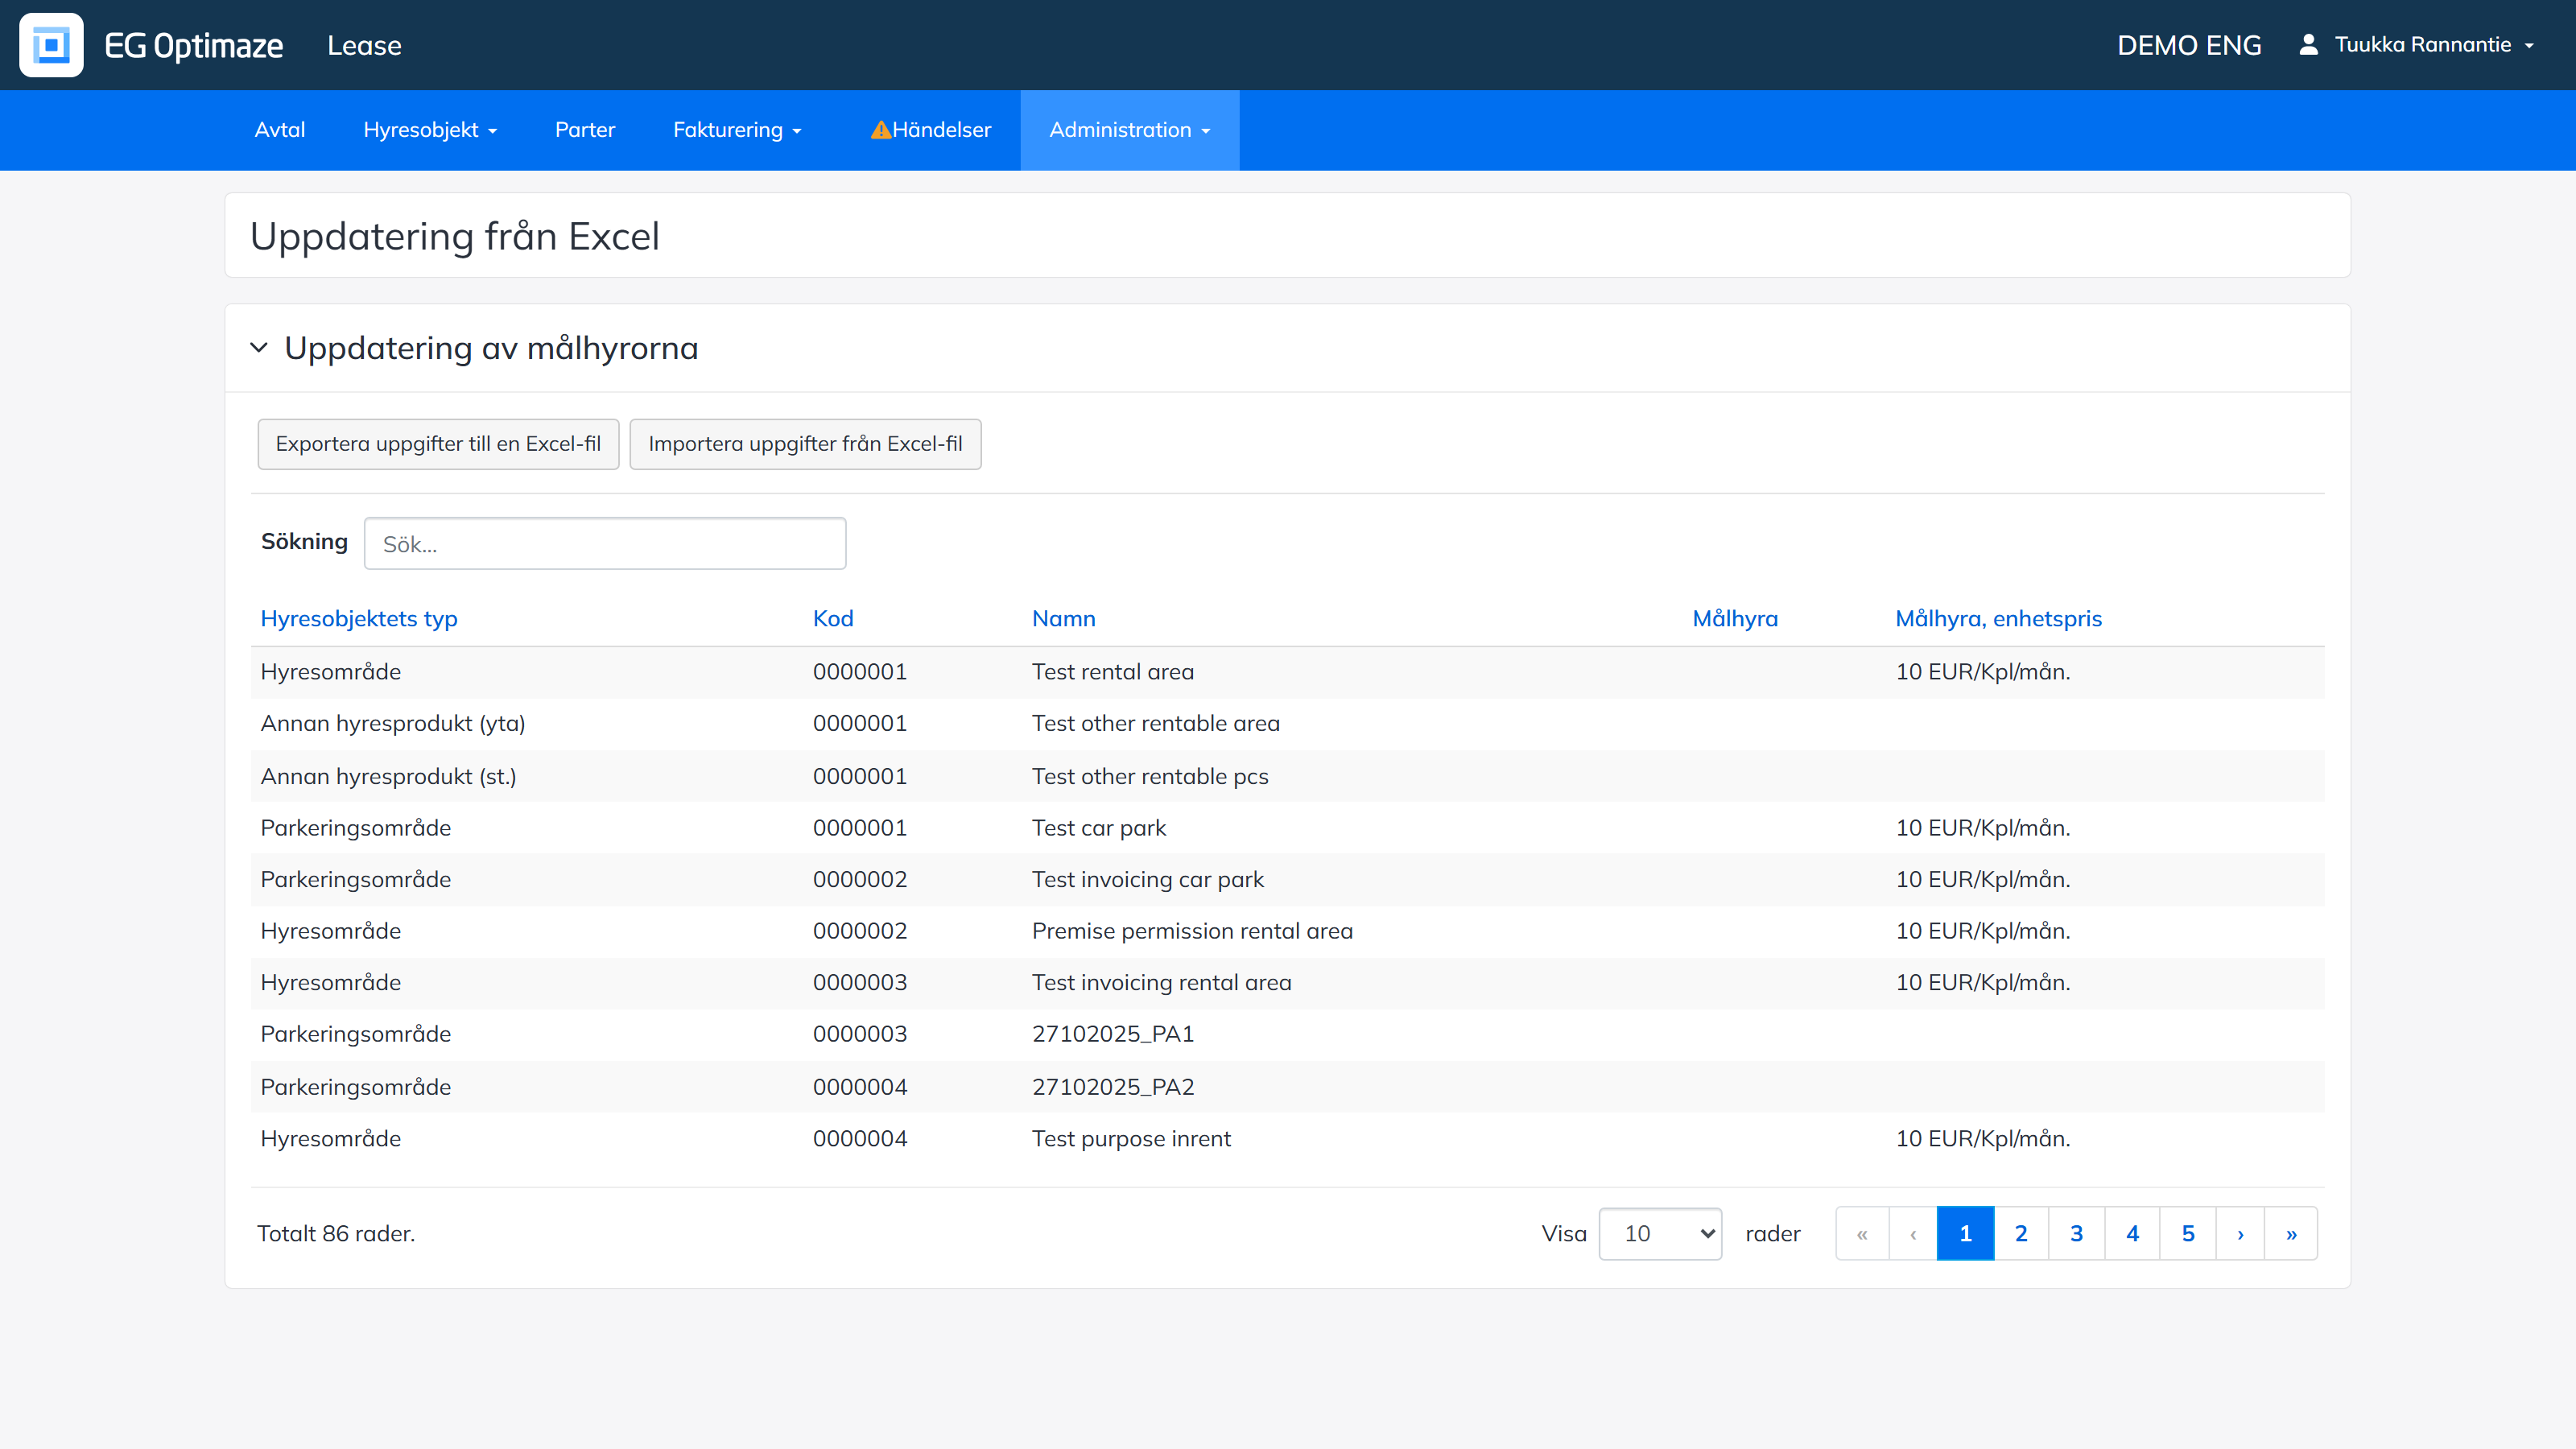Click code 0000004 of Test purpose inrent
Image resolution: width=2576 pixels, height=1449 pixels.
coord(860,1139)
